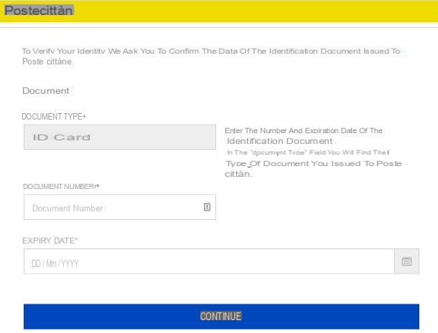Viewport: 438px width, 333px height.
Task: Open the ID Card document type field
Action: 120,137
